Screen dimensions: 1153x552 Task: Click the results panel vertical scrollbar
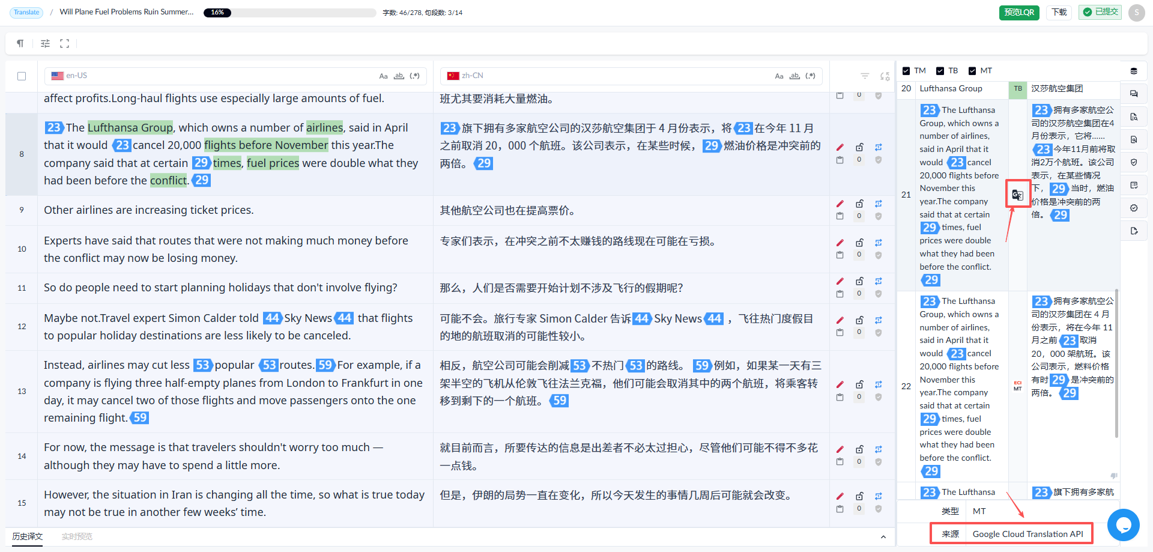[1116, 363]
